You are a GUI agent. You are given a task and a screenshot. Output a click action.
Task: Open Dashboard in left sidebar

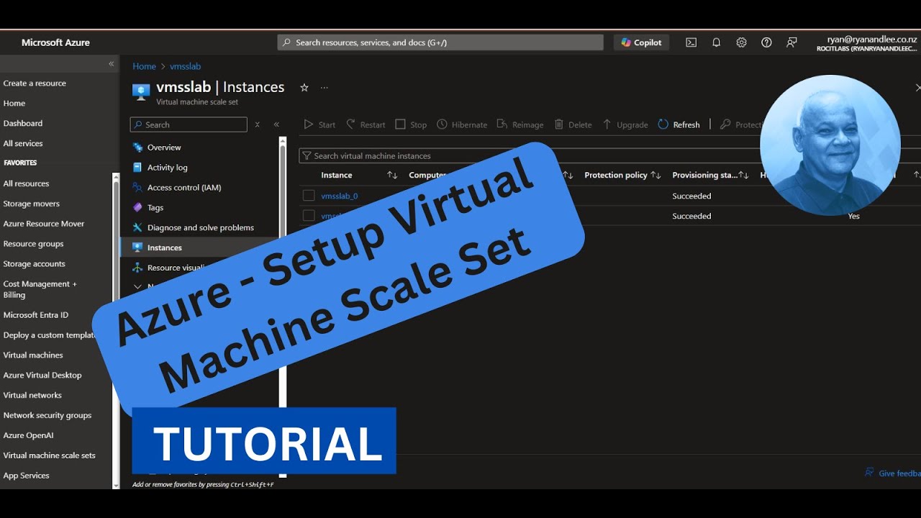click(x=23, y=123)
